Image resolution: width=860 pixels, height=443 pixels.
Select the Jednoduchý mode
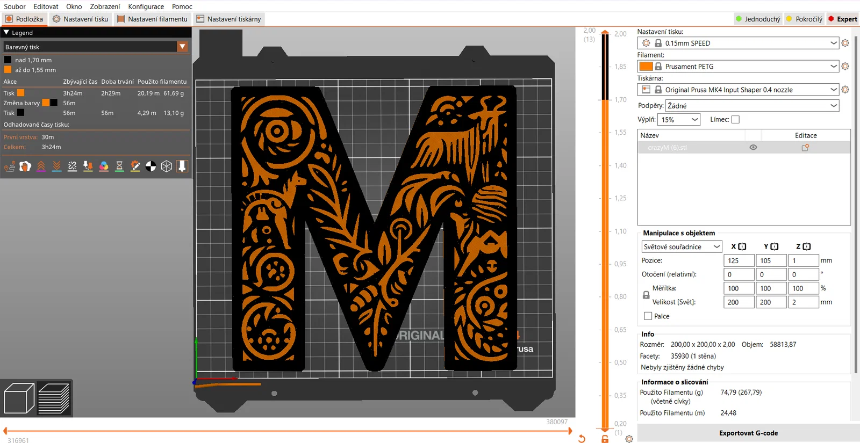point(758,19)
